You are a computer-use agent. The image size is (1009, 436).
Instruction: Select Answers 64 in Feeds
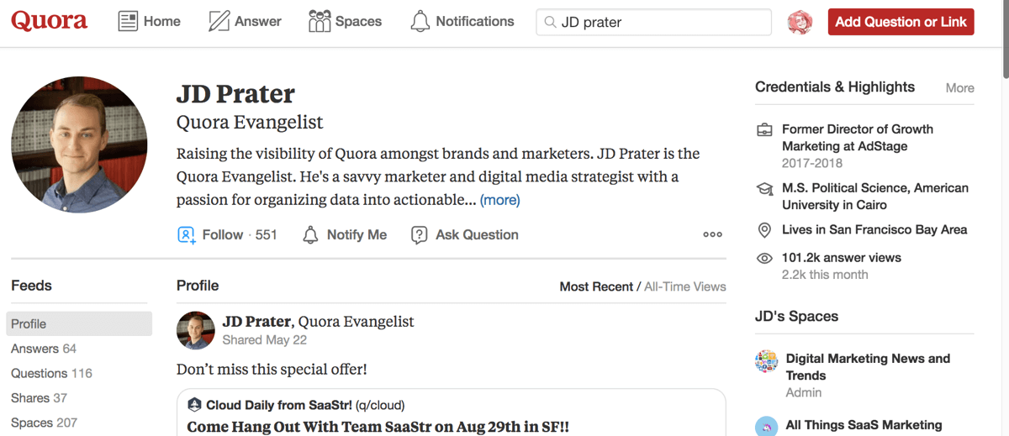tap(44, 349)
